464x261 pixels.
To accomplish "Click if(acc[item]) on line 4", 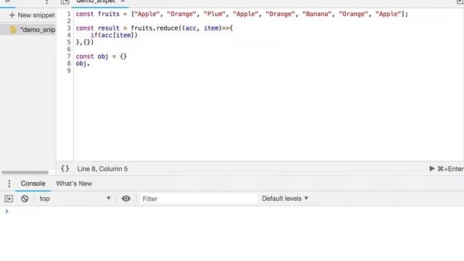I will click(114, 36).
